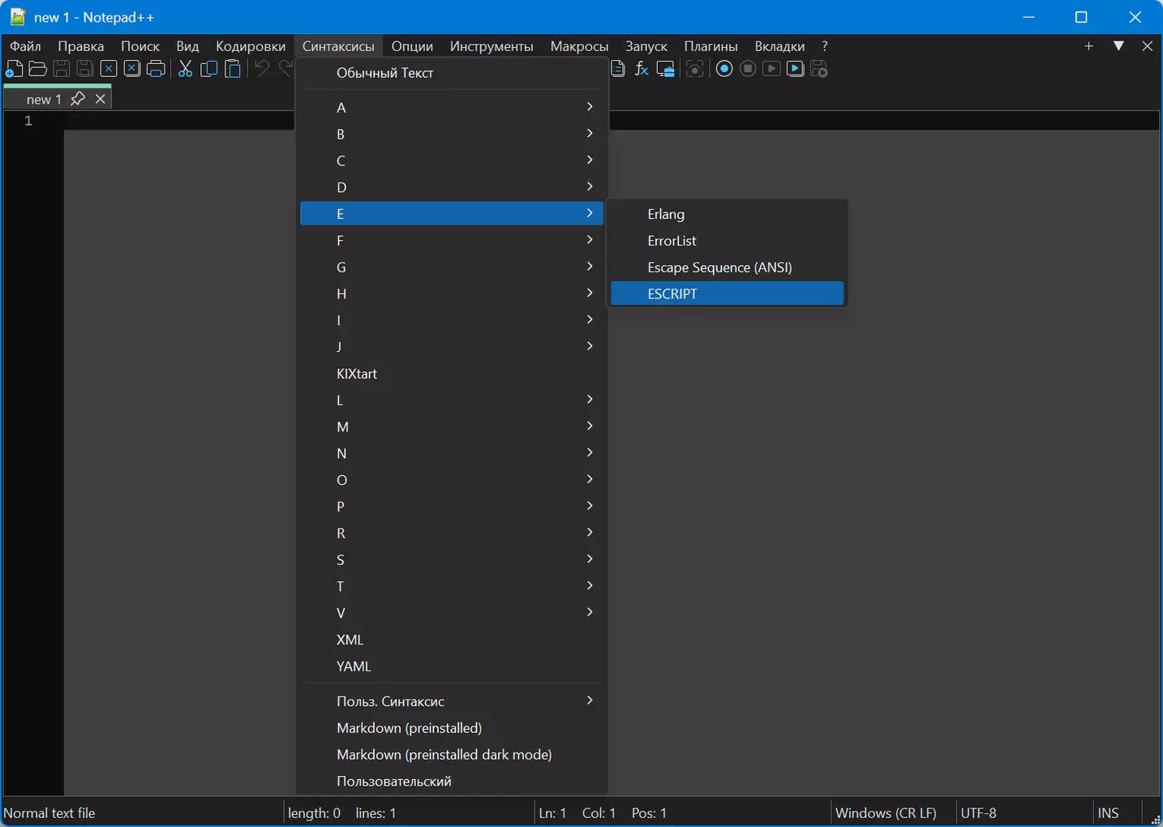Start macro recording with the record icon
This screenshot has height=827, width=1163.
point(724,69)
